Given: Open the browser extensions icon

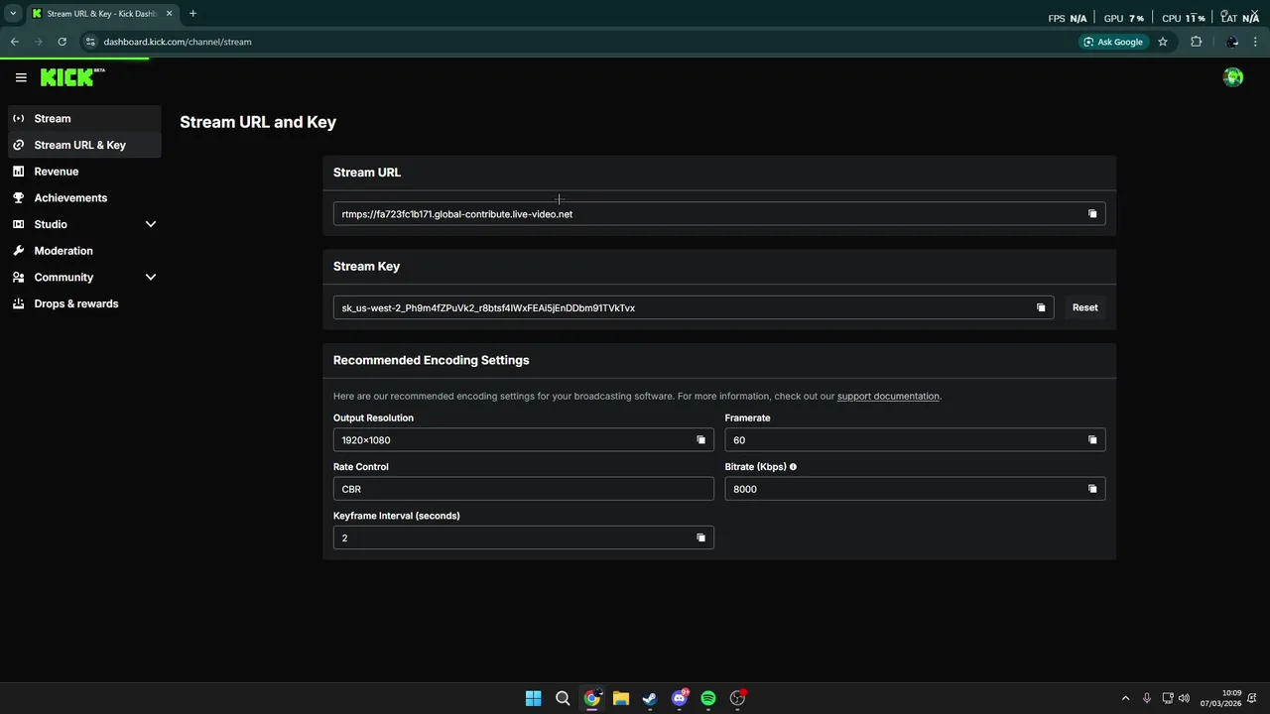Looking at the screenshot, I should coord(1196,42).
